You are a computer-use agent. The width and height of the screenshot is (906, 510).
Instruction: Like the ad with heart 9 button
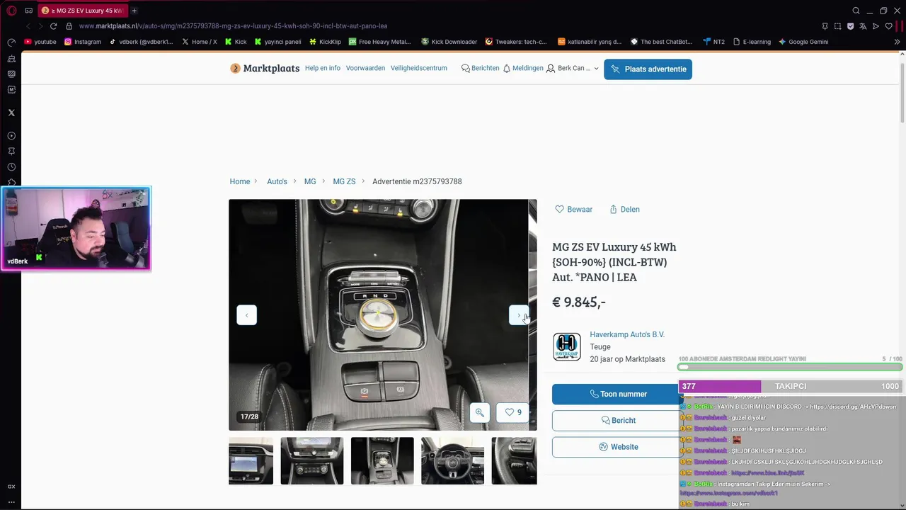[x=513, y=412]
